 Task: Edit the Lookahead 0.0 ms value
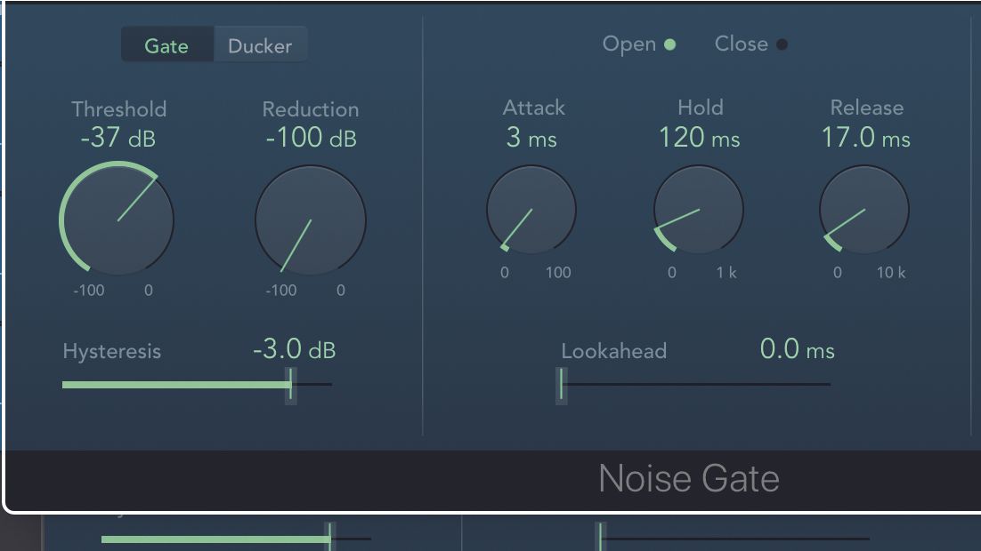(797, 349)
